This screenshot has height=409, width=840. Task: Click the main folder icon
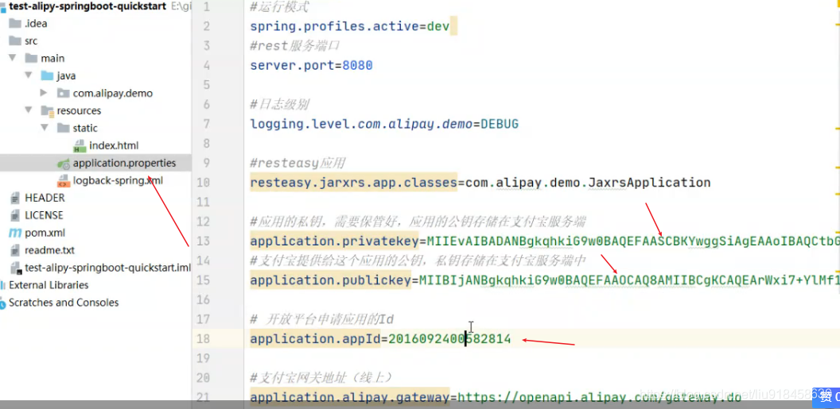click(31, 58)
